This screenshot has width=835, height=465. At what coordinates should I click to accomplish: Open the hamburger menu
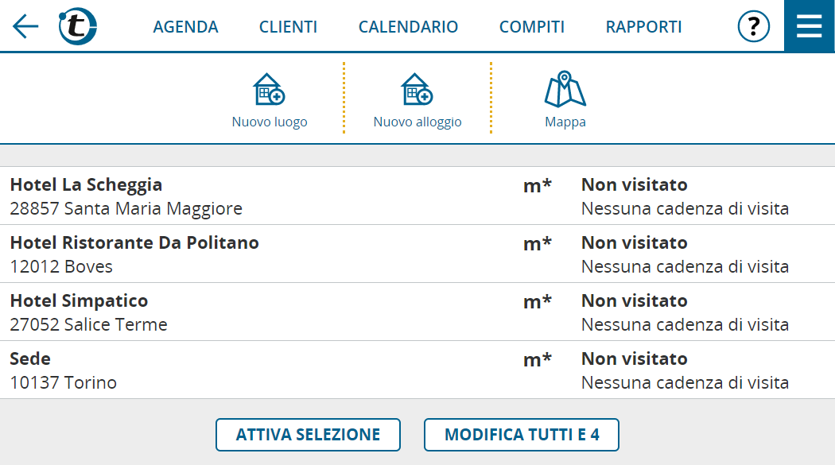(x=810, y=25)
